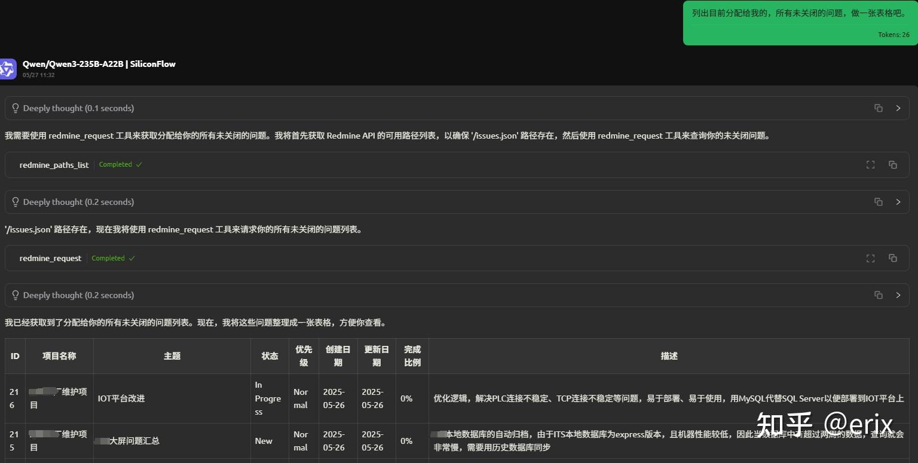Click the Qwen/Qwen3-235B-A22B model name
This screenshot has height=463, width=918.
pos(99,63)
